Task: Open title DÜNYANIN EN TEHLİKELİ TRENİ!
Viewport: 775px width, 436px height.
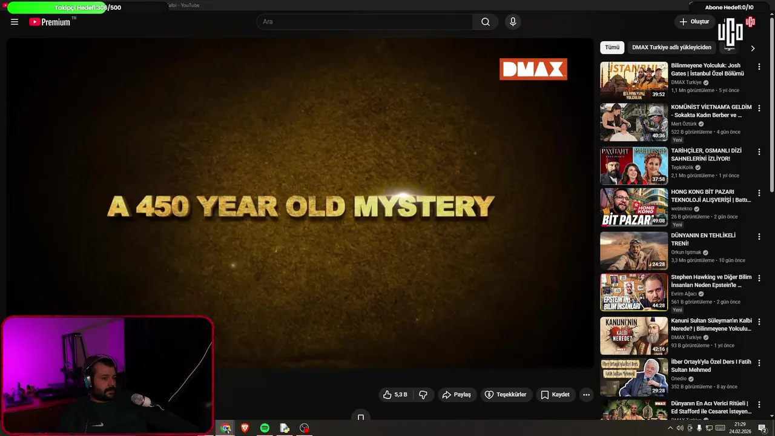Action: click(x=703, y=239)
